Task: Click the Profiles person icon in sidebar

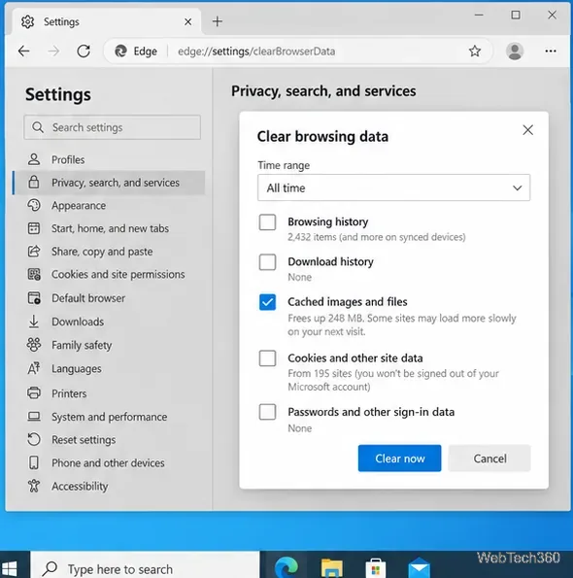Action: pyautogui.click(x=34, y=159)
